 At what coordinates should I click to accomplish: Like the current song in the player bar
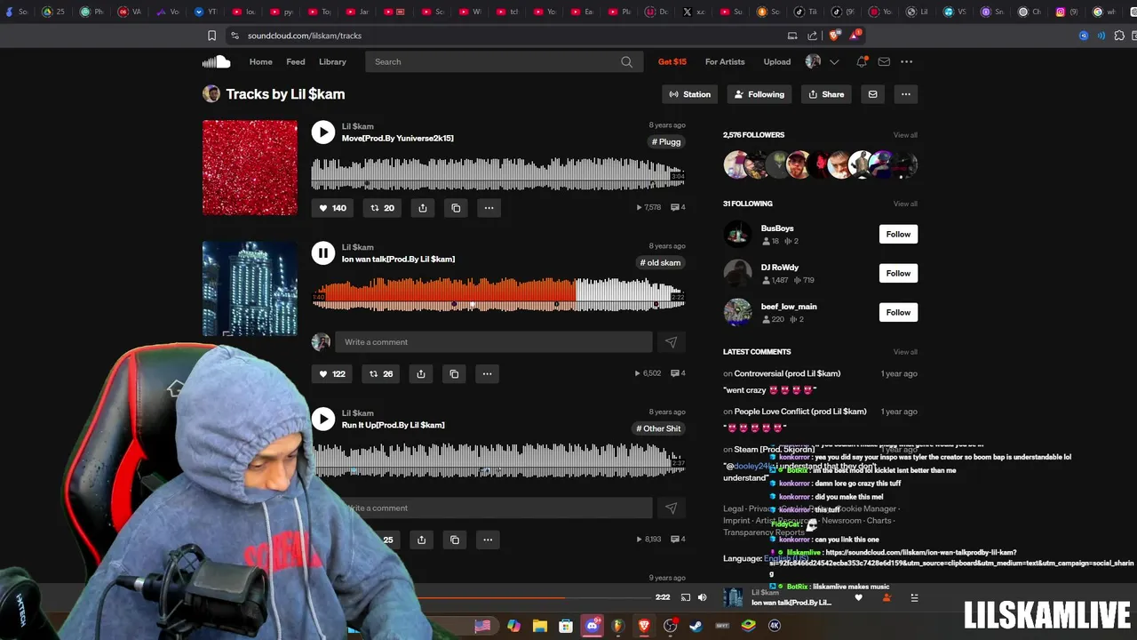tap(858, 598)
